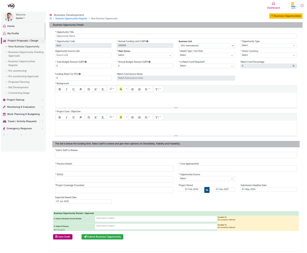Image resolution: width=307 pixels, height=253 pixels.
Task: Click the hamburger menu beside Business Development
Action: tap(51, 15)
